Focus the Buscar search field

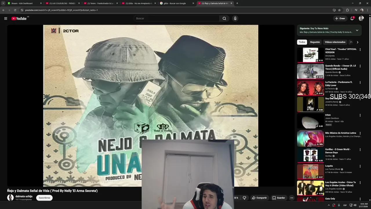[x=177, y=18]
